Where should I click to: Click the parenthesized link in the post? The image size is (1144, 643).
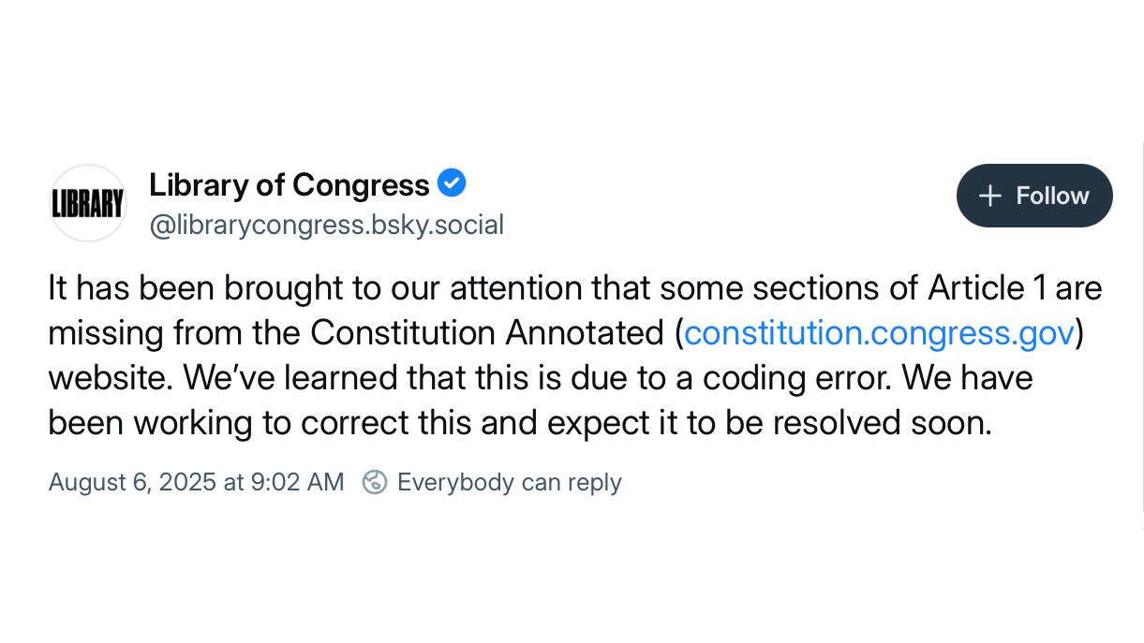click(879, 333)
